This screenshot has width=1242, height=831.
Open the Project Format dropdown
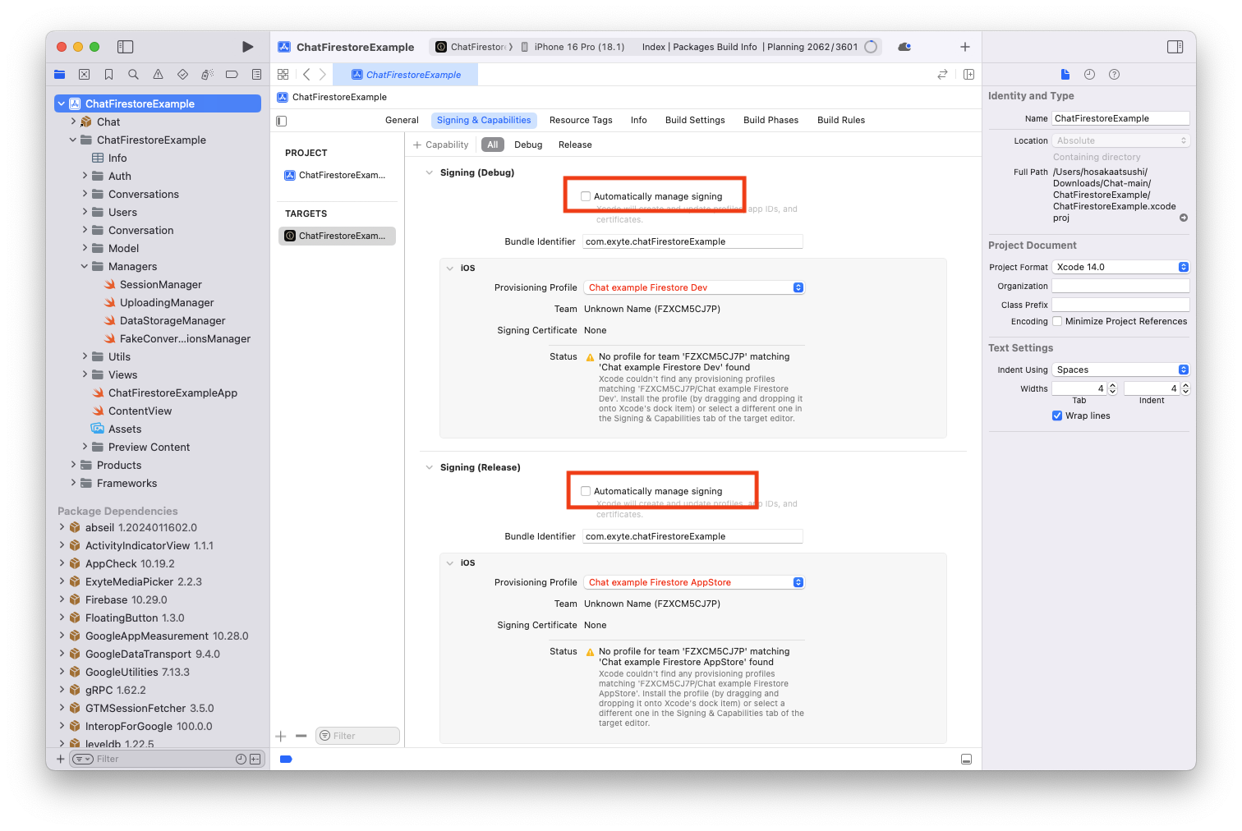[x=1121, y=267]
